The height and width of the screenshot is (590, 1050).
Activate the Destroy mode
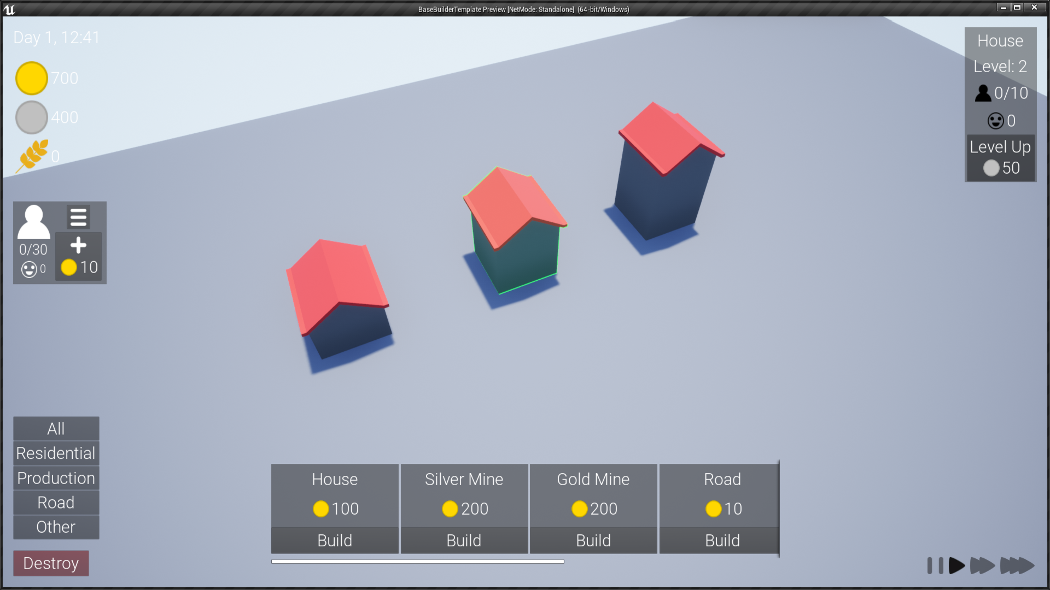51,563
